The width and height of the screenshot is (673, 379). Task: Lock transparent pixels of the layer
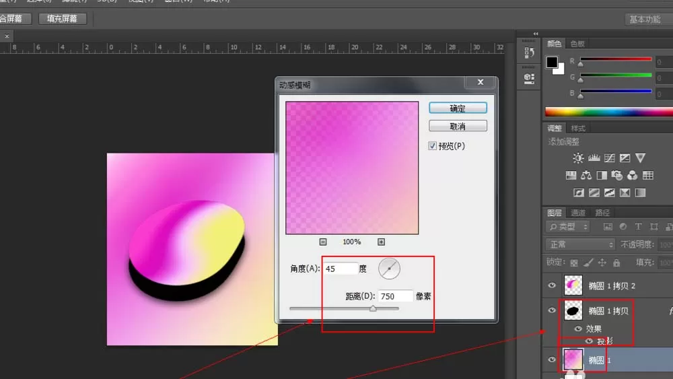pyautogui.click(x=574, y=263)
